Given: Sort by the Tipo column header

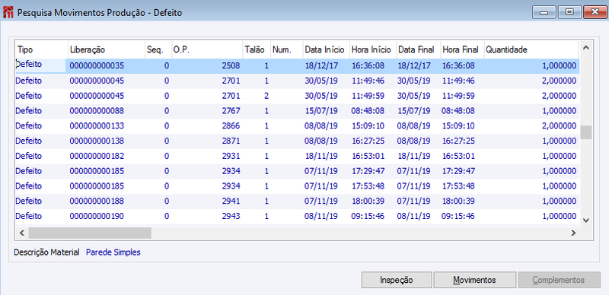Looking at the screenshot, I should pyautogui.click(x=42, y=49).
